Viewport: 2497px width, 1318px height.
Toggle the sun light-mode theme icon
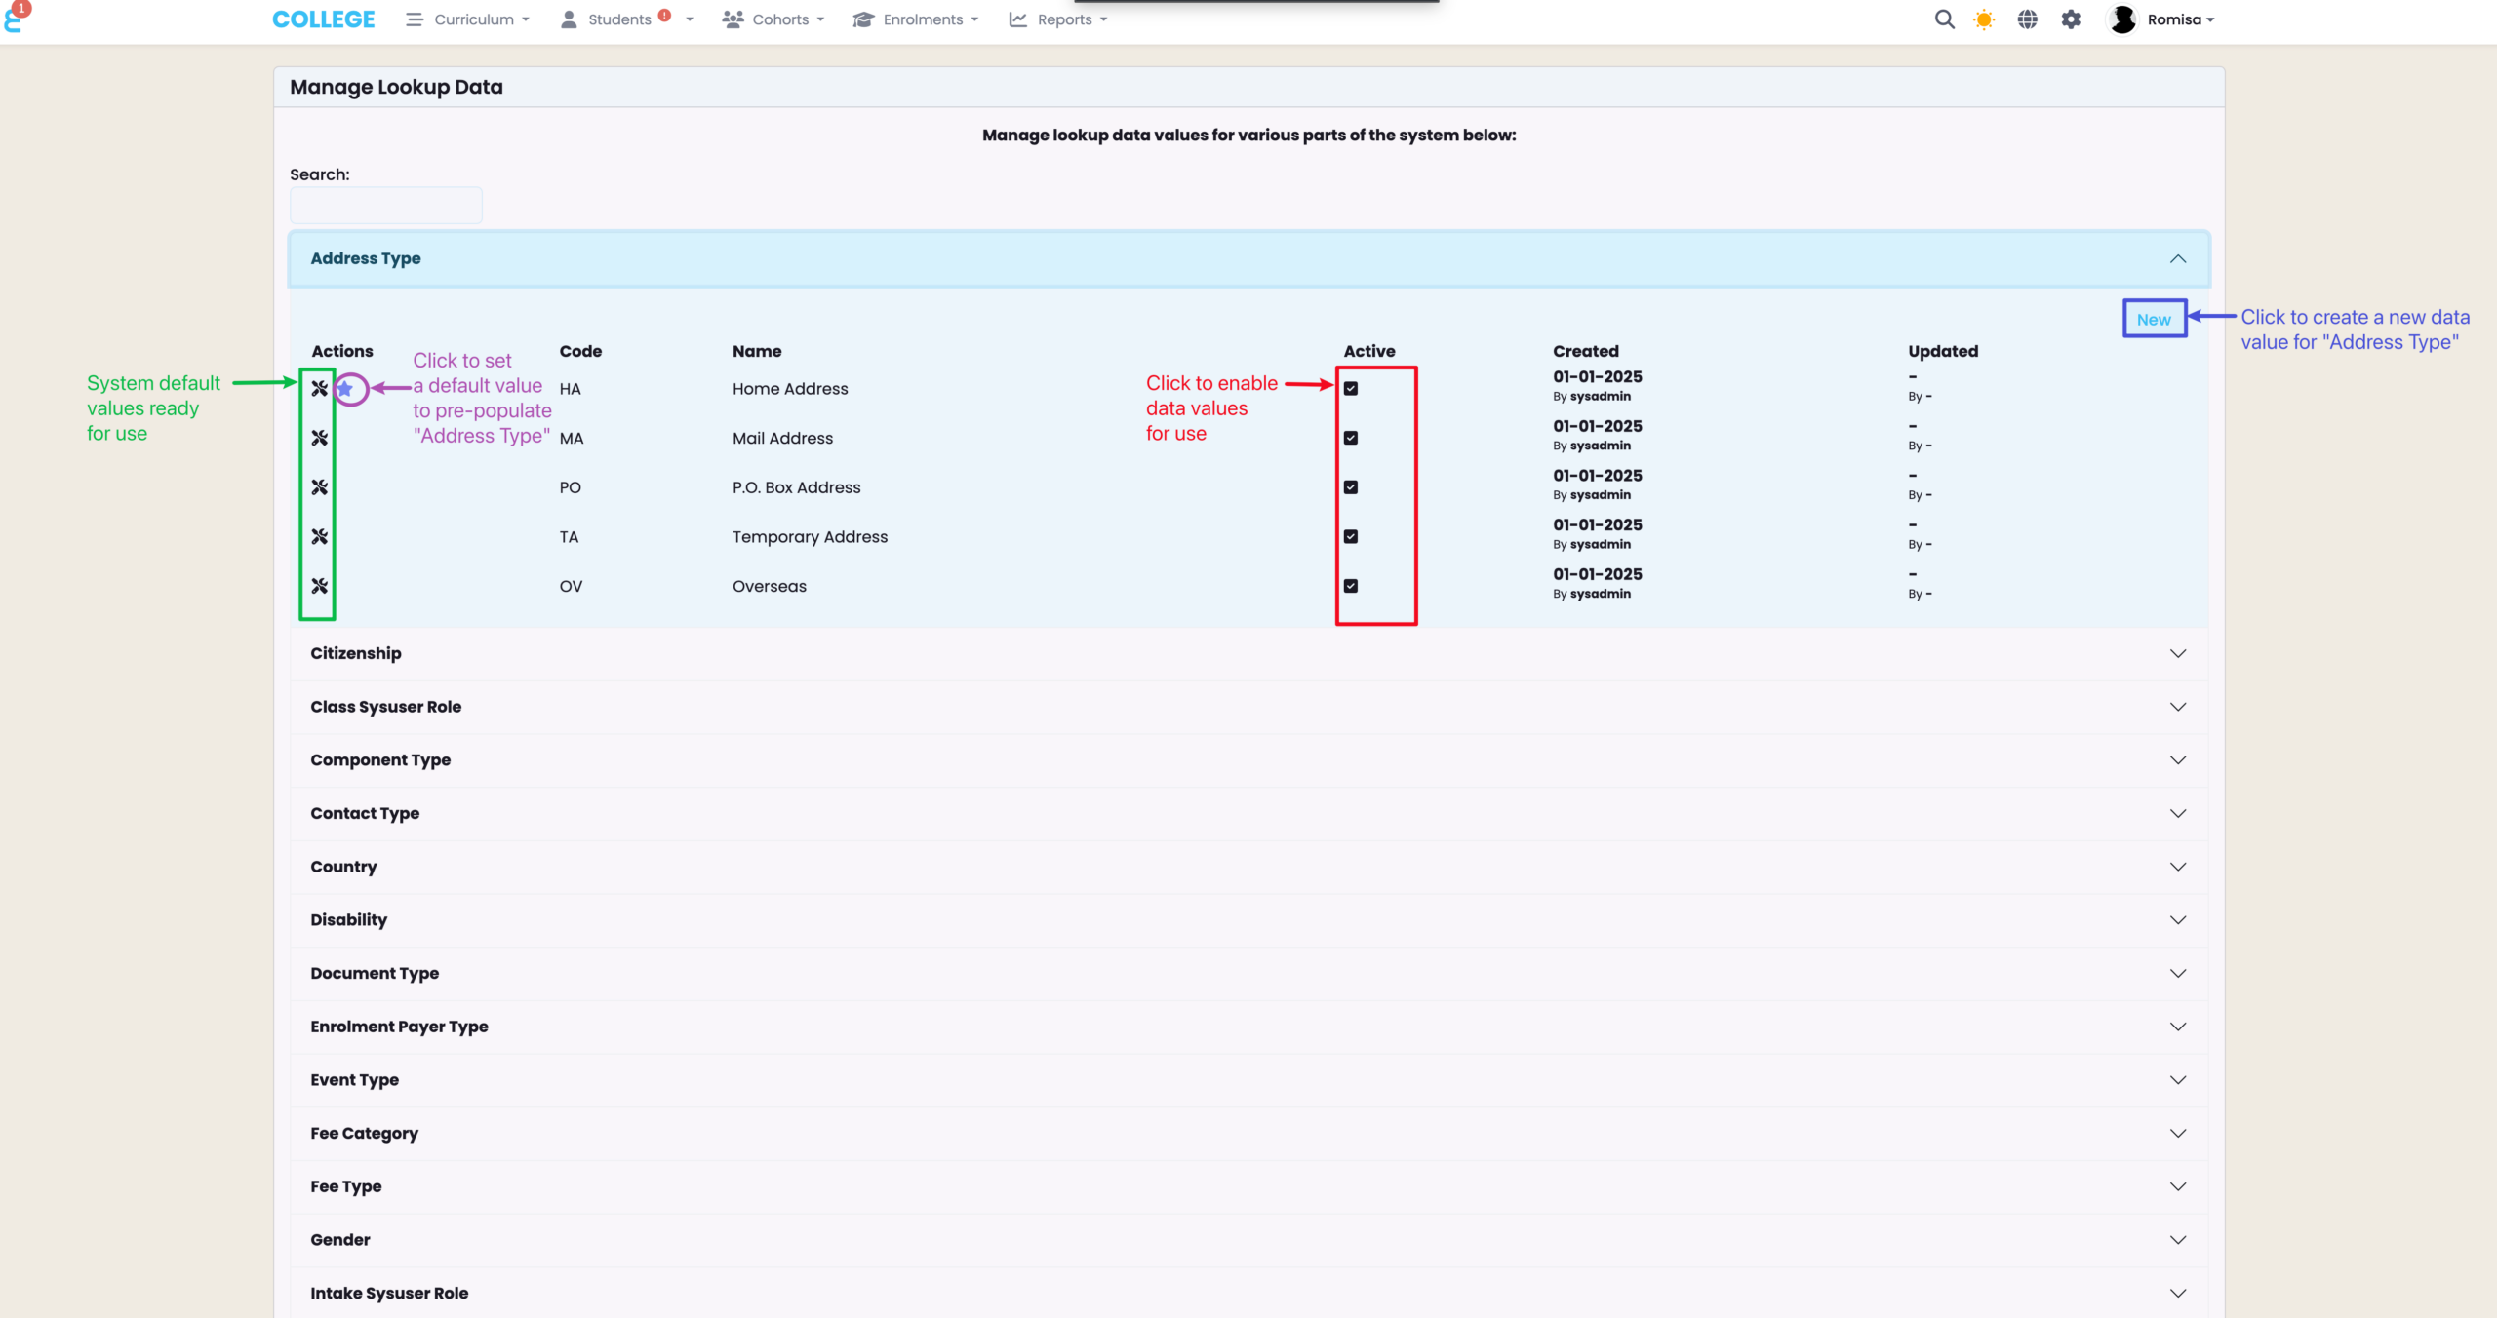pos(1984,19)
